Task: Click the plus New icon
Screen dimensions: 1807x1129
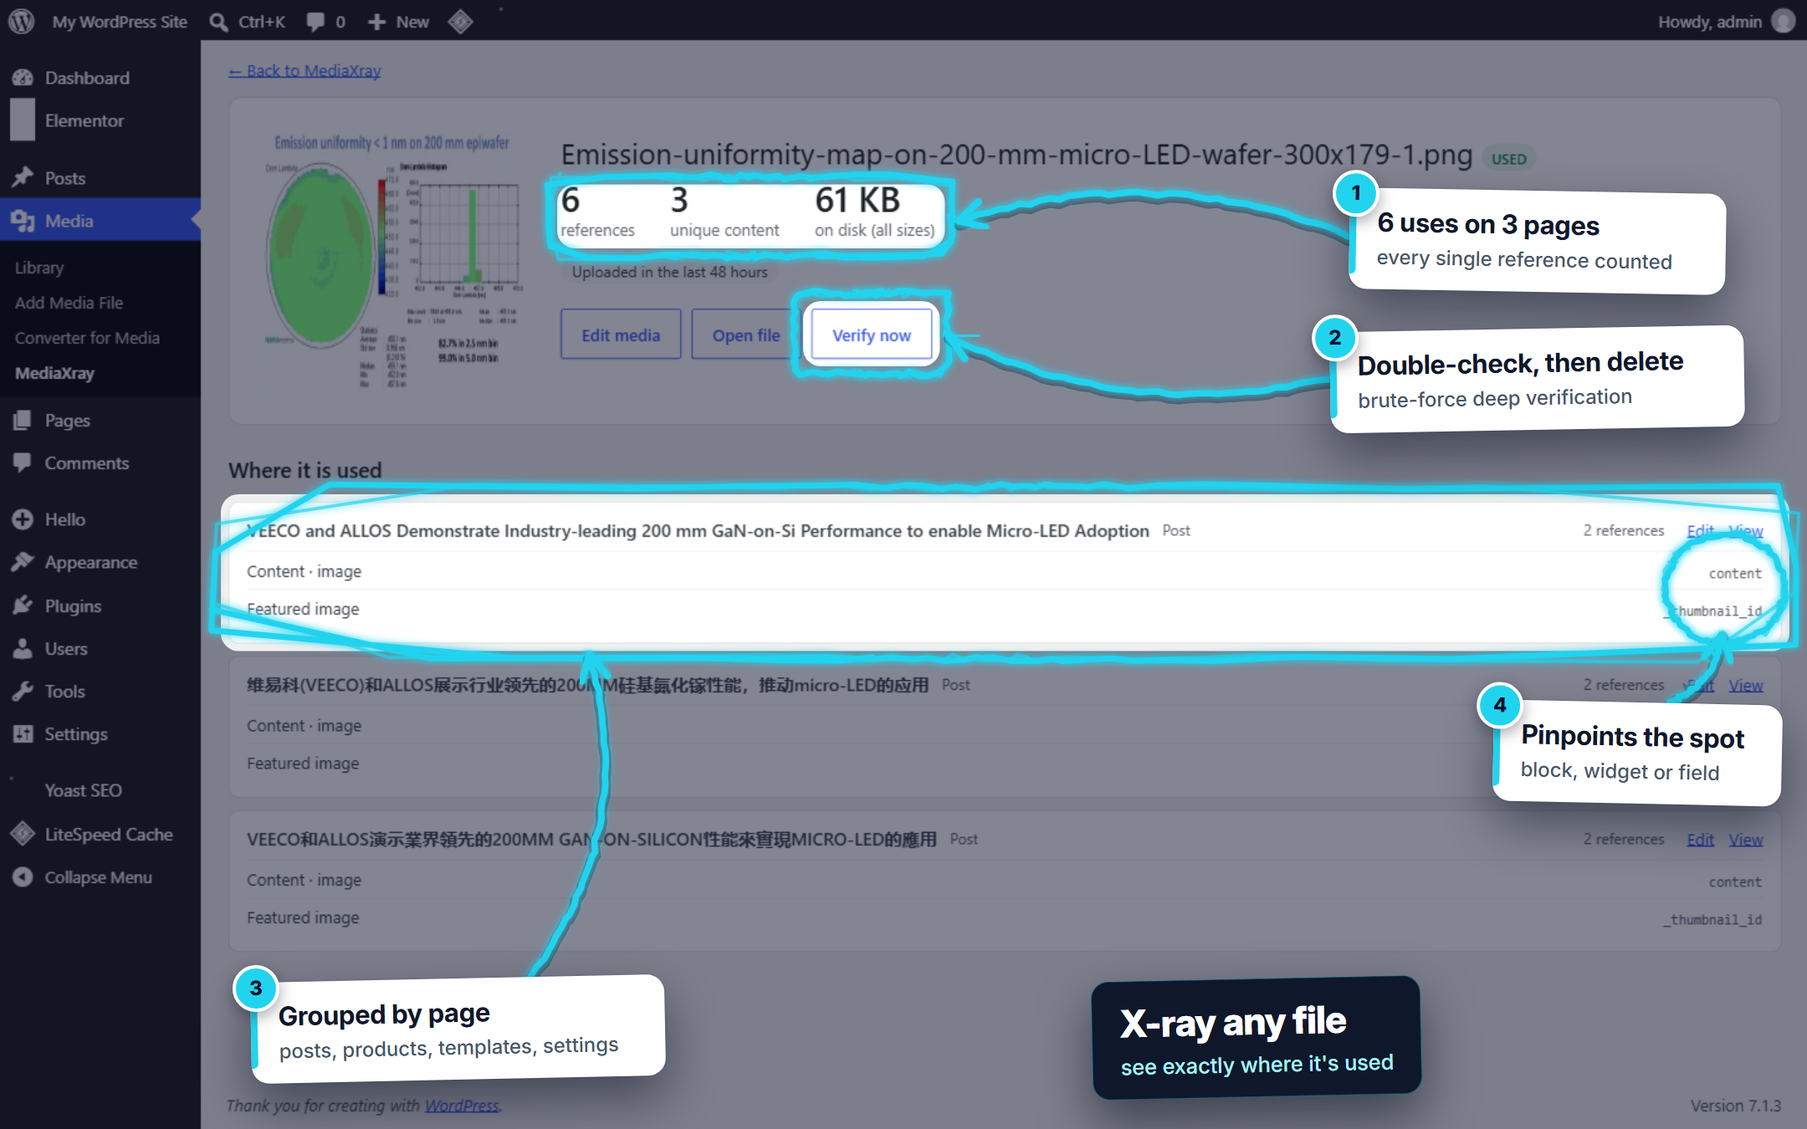Action: [377, 22]
